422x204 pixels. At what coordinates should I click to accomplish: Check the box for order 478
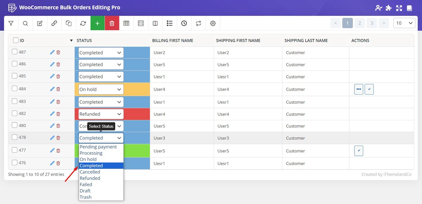click(x=14, y=137)
